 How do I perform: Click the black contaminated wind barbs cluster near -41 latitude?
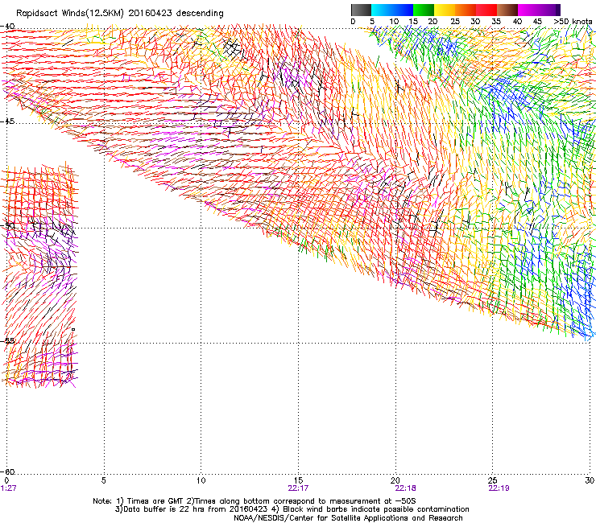click(x=232, y=47)
